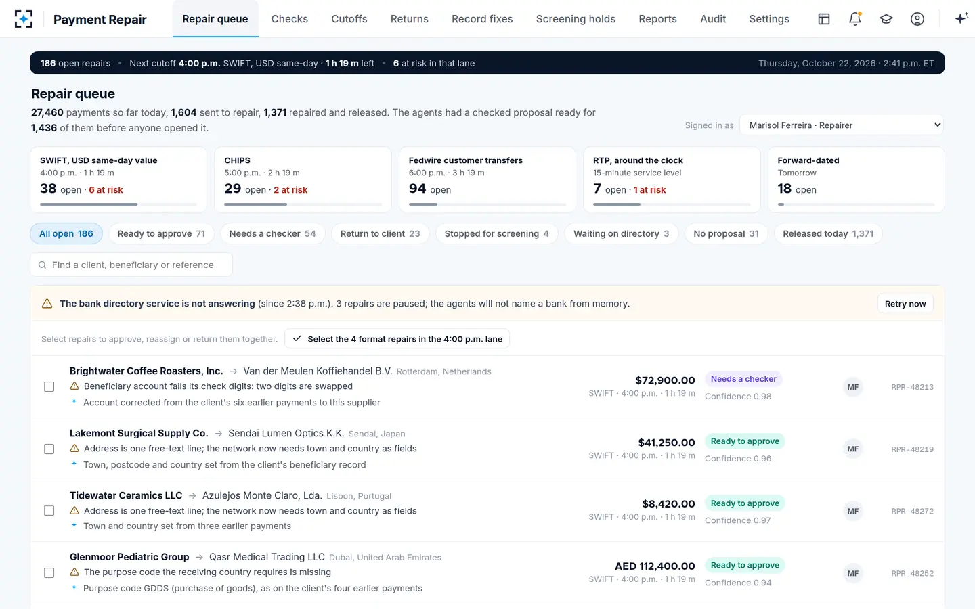
Task: Click the sparkle proposal icon on the Tidewater row
Action: 74,526
